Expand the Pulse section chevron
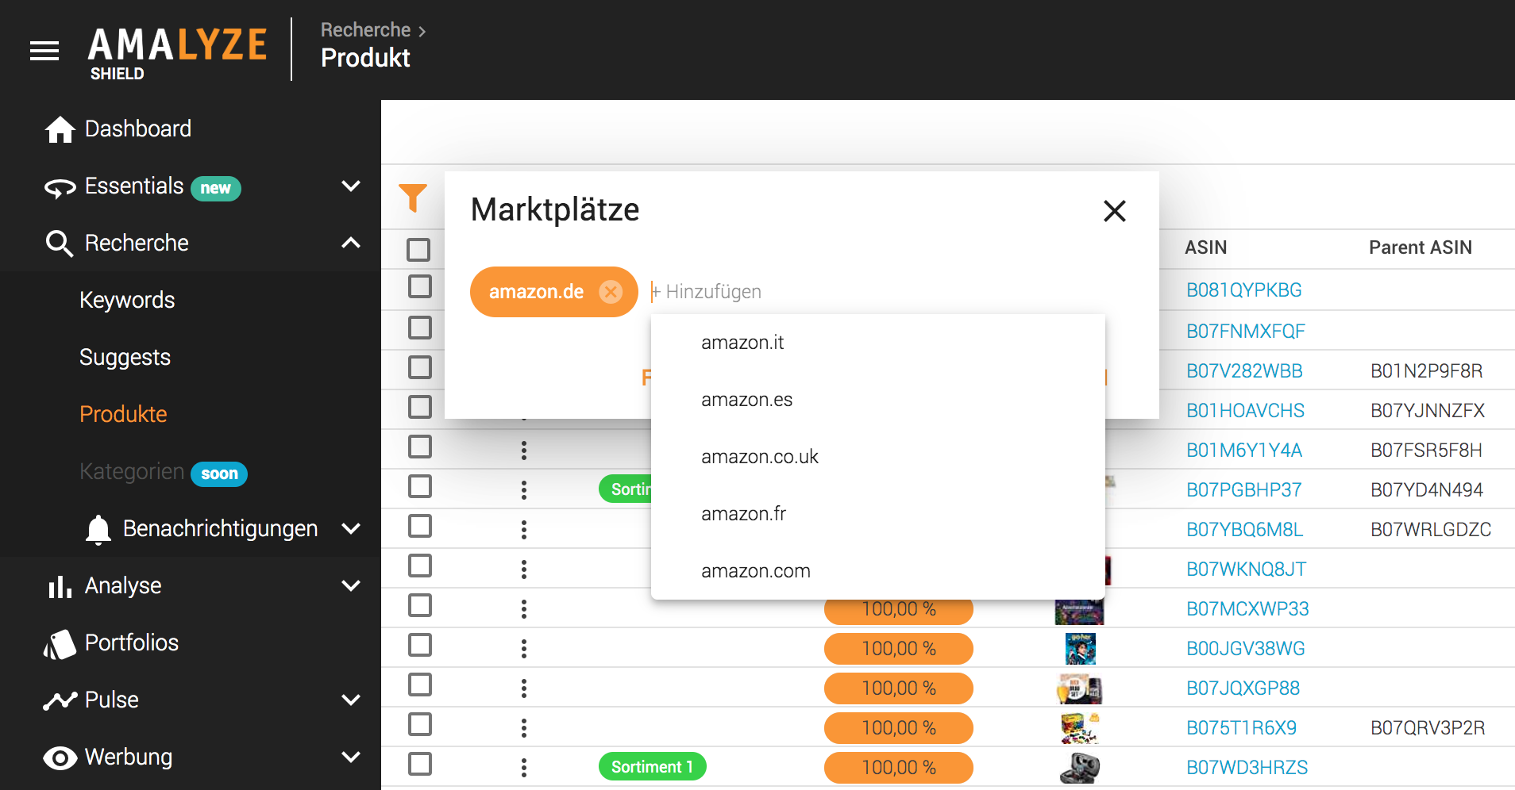 click(351, 700)
